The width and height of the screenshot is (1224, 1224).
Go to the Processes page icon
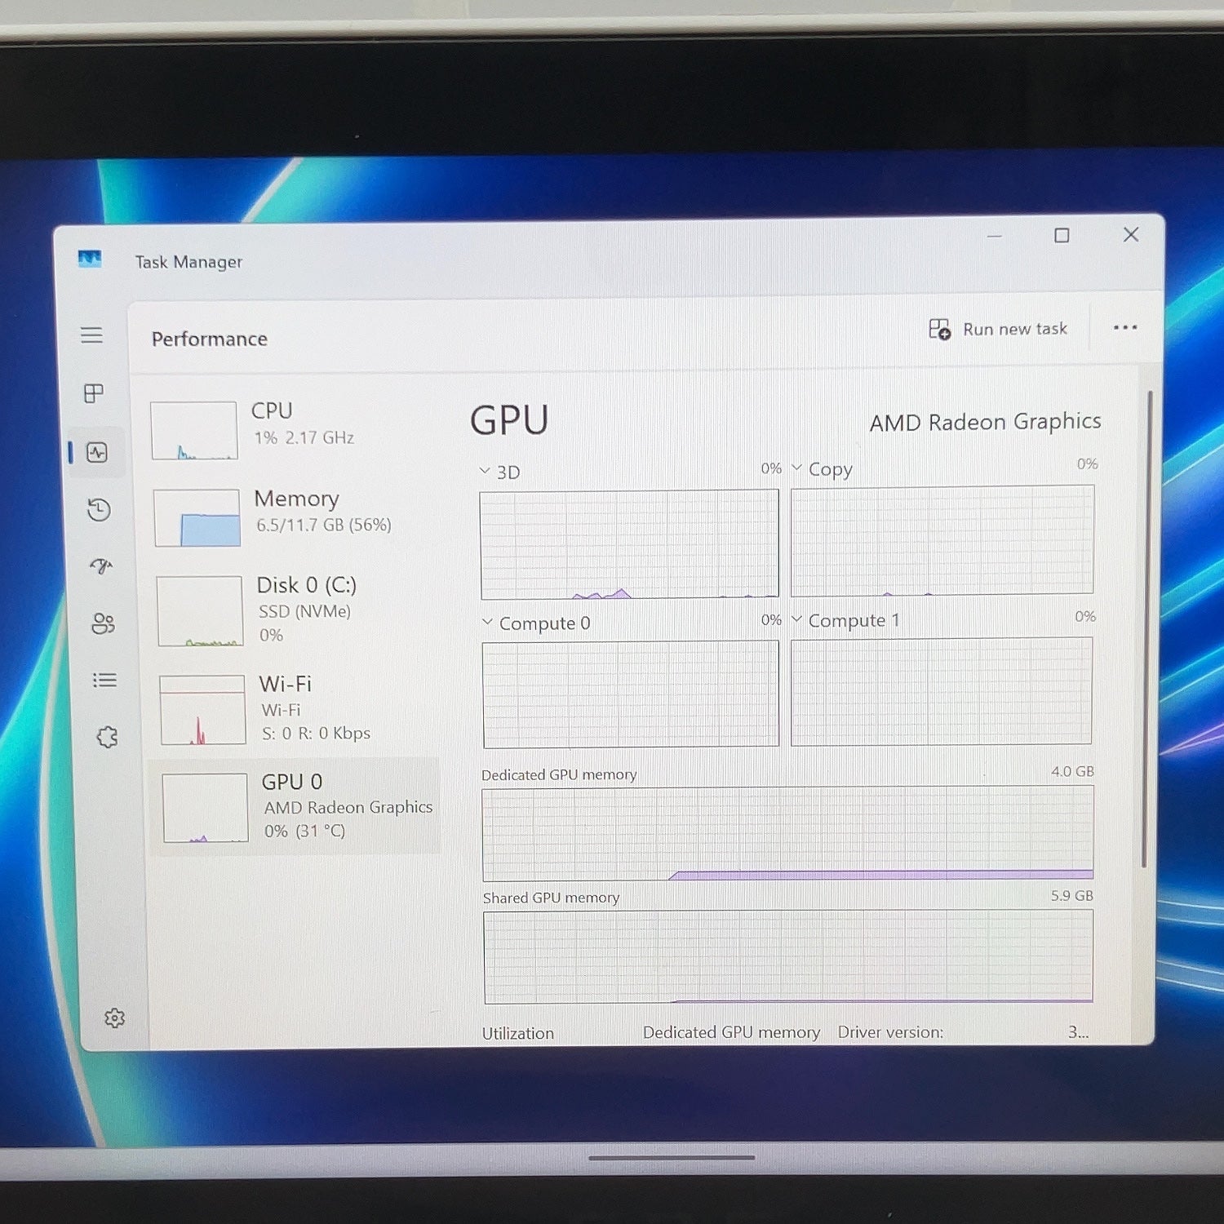(94, 393)
